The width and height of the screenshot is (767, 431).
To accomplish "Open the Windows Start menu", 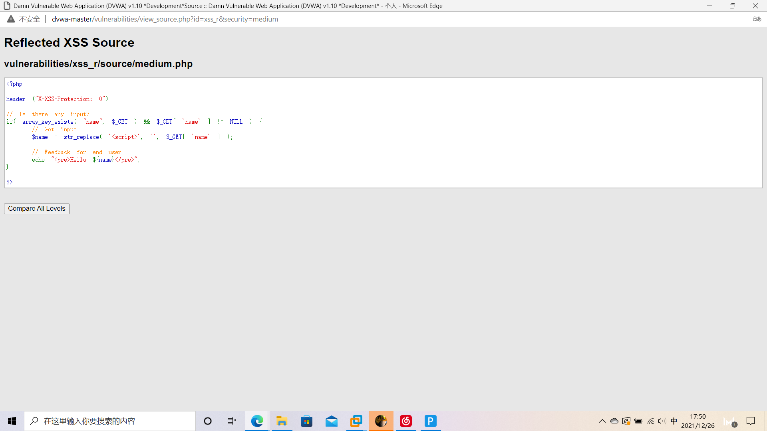I will click(12, 421).
